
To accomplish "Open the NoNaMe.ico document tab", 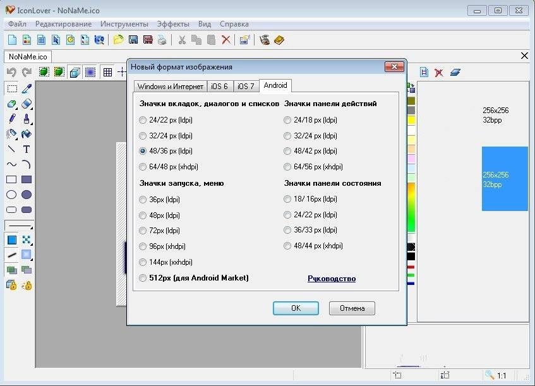I will pos(28,57).
